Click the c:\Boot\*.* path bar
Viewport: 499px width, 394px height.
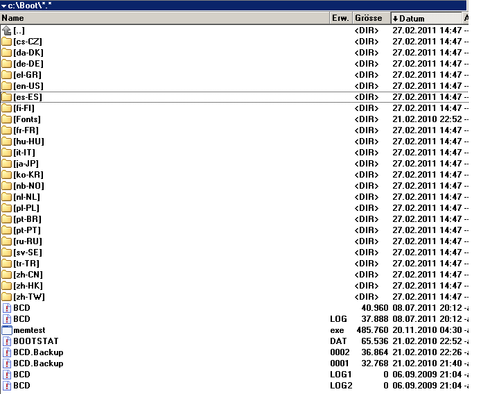(x=234, y=6)
